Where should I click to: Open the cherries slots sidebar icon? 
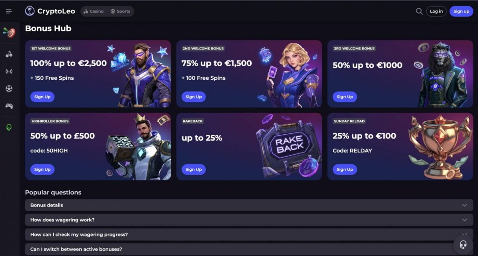9,54
